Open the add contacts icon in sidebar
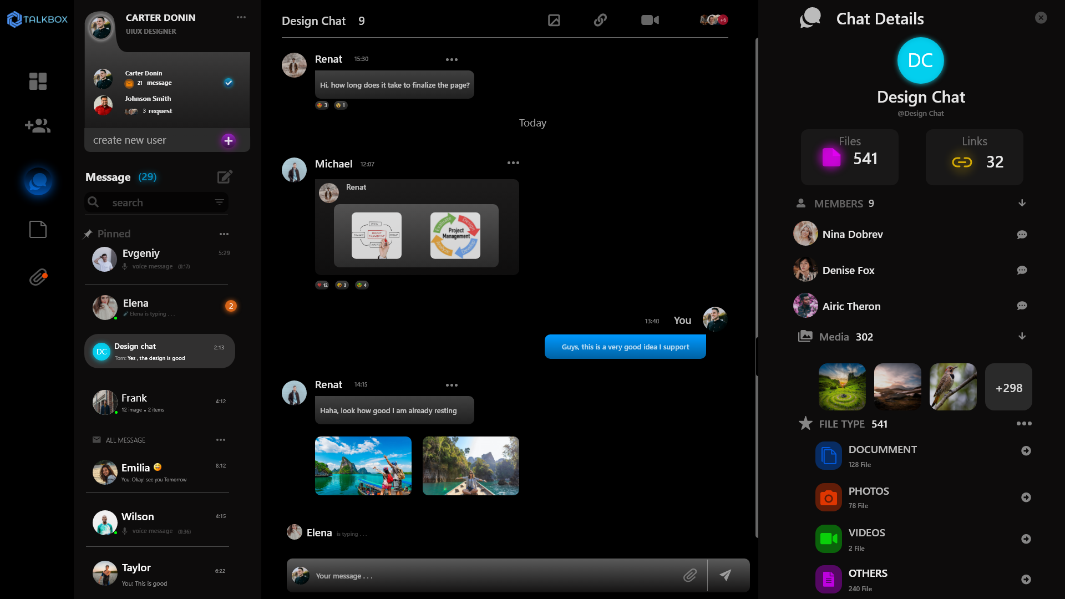Screen dimensions: 1065x599 [x=38, y=126]
